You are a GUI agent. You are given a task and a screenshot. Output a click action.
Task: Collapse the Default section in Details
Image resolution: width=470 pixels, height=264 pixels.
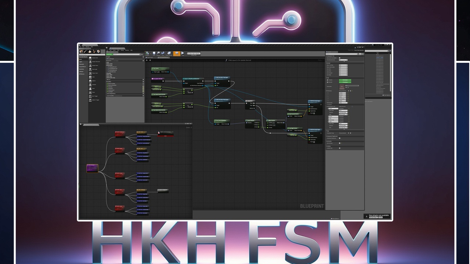(326, 63)
